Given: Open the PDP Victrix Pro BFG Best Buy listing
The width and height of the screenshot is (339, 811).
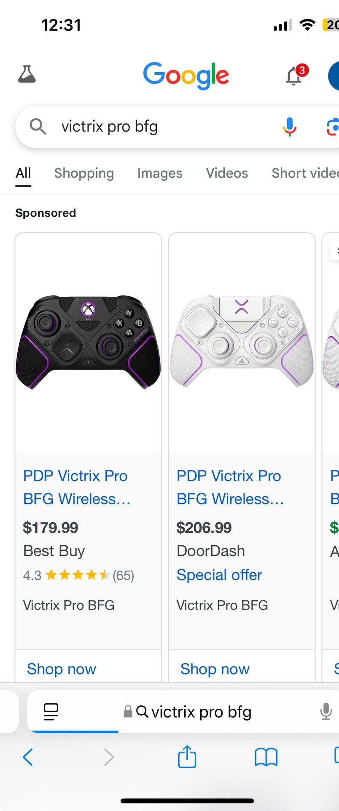Looking at the screenshot, I should [75, 487].
